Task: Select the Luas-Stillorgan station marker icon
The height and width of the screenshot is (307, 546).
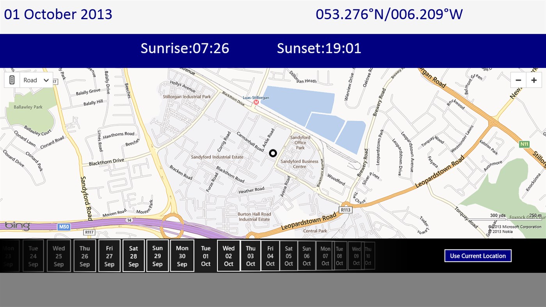Action: (x=256, y=103)
